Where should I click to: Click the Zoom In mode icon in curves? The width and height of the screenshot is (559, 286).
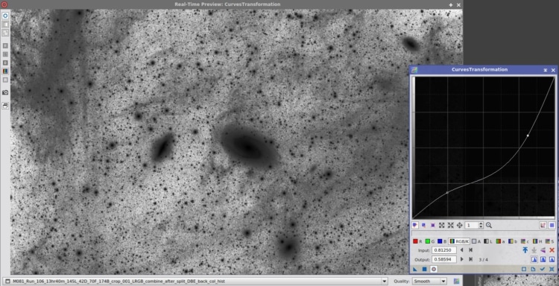pos(442,225)
